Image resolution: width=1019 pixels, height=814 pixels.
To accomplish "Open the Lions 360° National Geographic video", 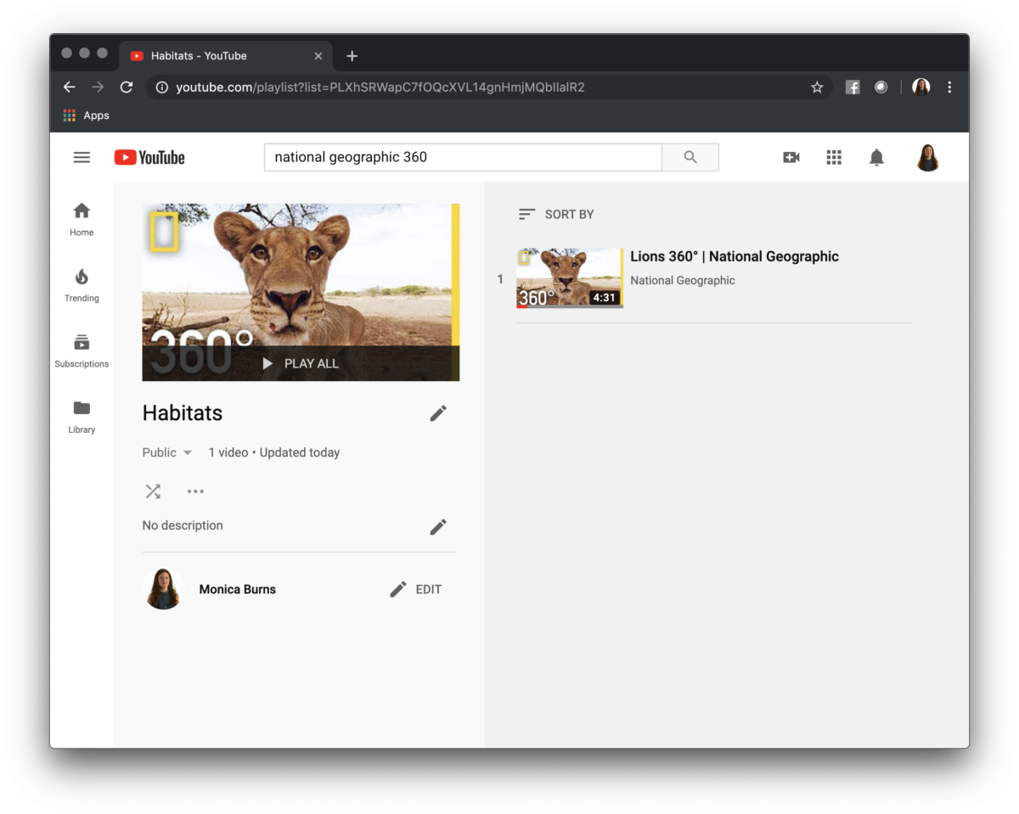I will coord(735,256).
